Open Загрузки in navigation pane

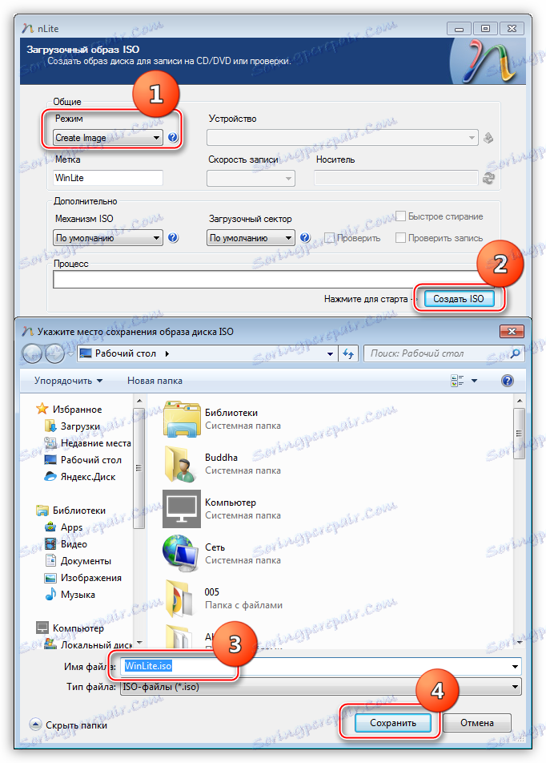tap(80, 426)
